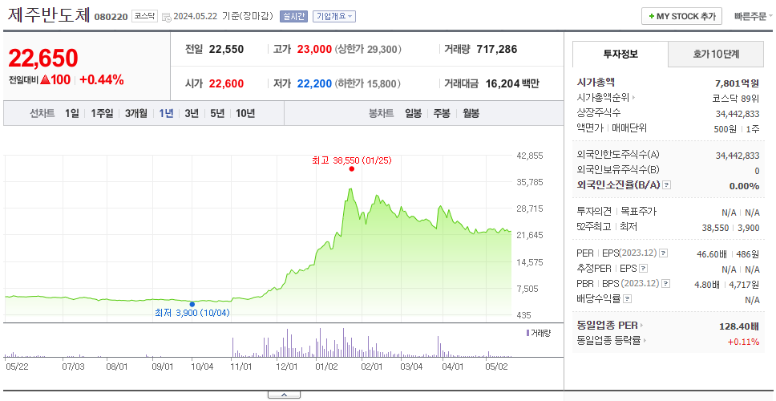Click the 상한가 29,300 text
Viewport: 776px width, 401px height.
368,50
